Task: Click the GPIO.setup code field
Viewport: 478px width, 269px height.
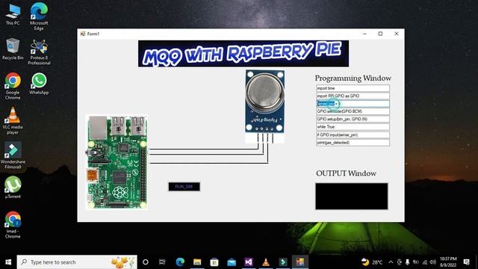Action: point(353,119)
